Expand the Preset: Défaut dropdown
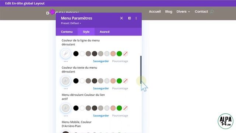 point(71,23)
